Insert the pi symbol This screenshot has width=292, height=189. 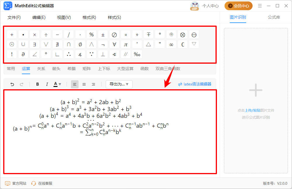point(126,44)
